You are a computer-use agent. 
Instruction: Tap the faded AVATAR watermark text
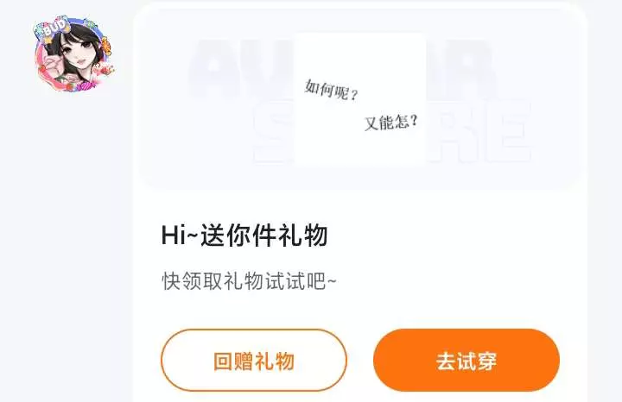click(x=341, y=69)
